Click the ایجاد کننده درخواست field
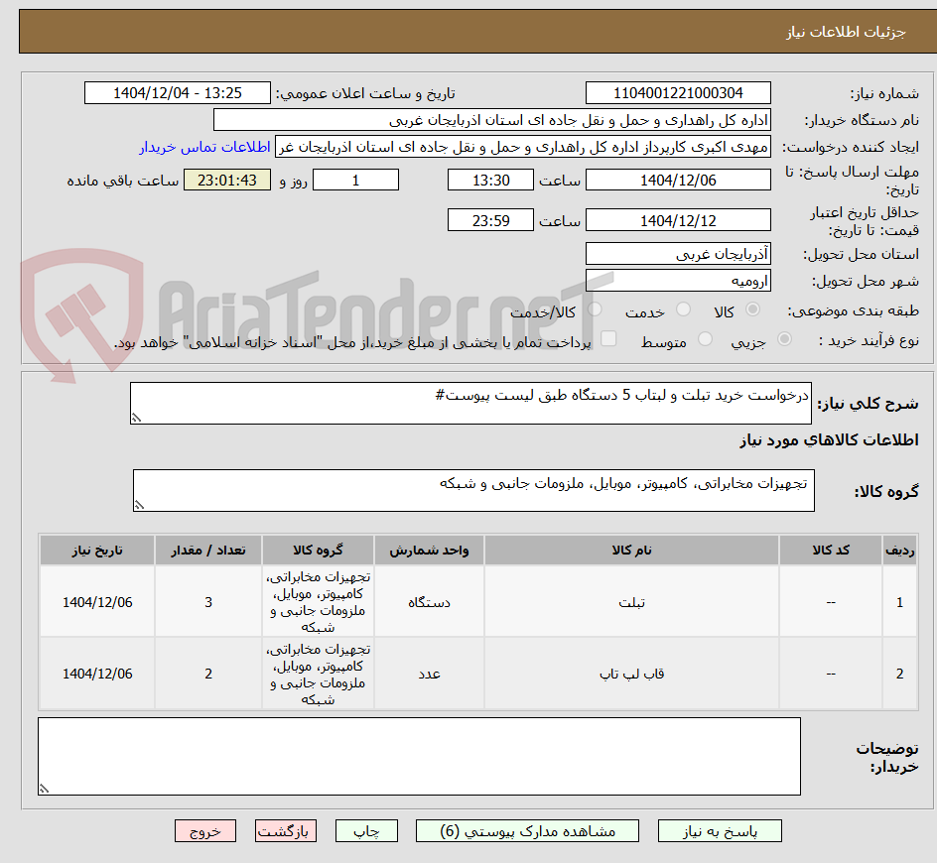This screenshot has width=937, height=863. (523, 147)
